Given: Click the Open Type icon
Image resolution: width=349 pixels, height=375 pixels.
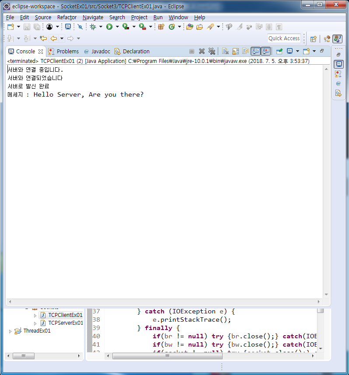Looking at the screenshot, I should click(189, 27).
